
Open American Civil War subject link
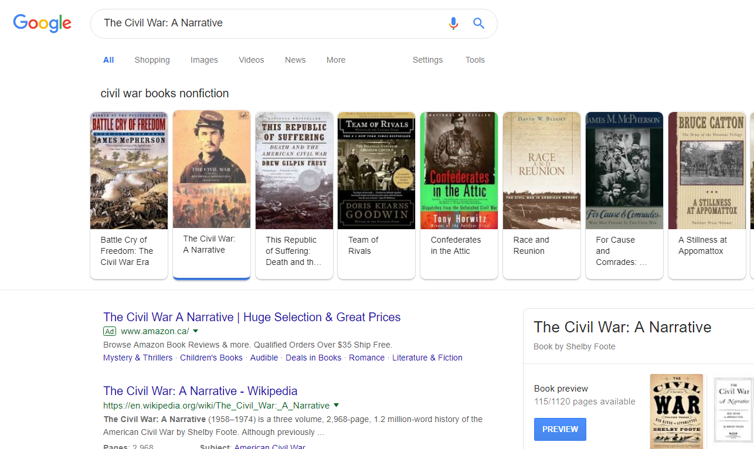270,447
